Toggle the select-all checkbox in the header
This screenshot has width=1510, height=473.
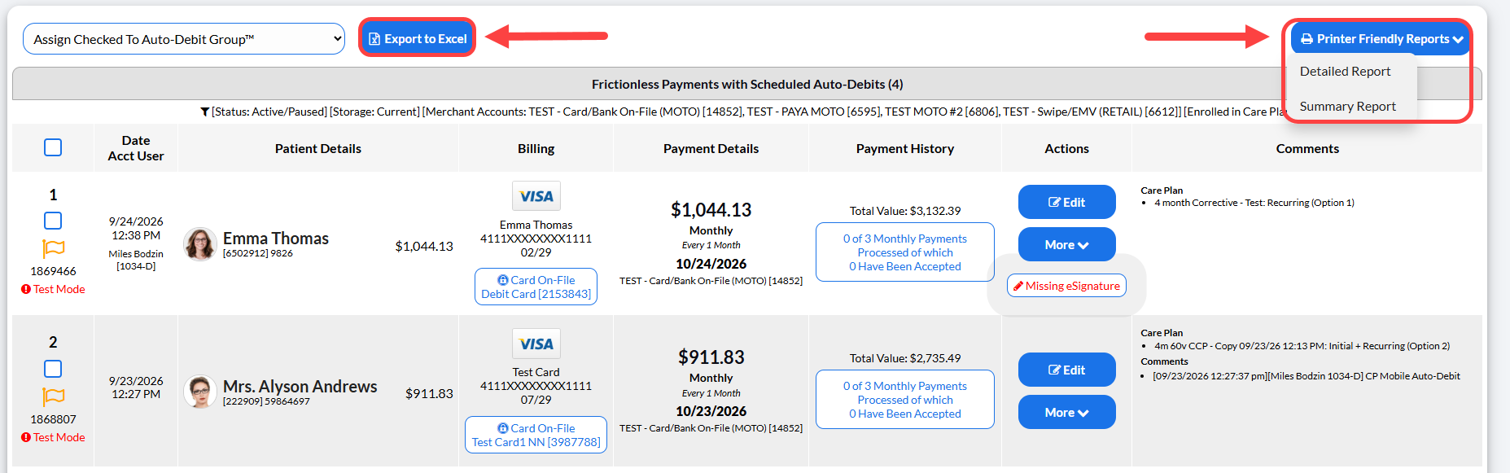point(53,147)
